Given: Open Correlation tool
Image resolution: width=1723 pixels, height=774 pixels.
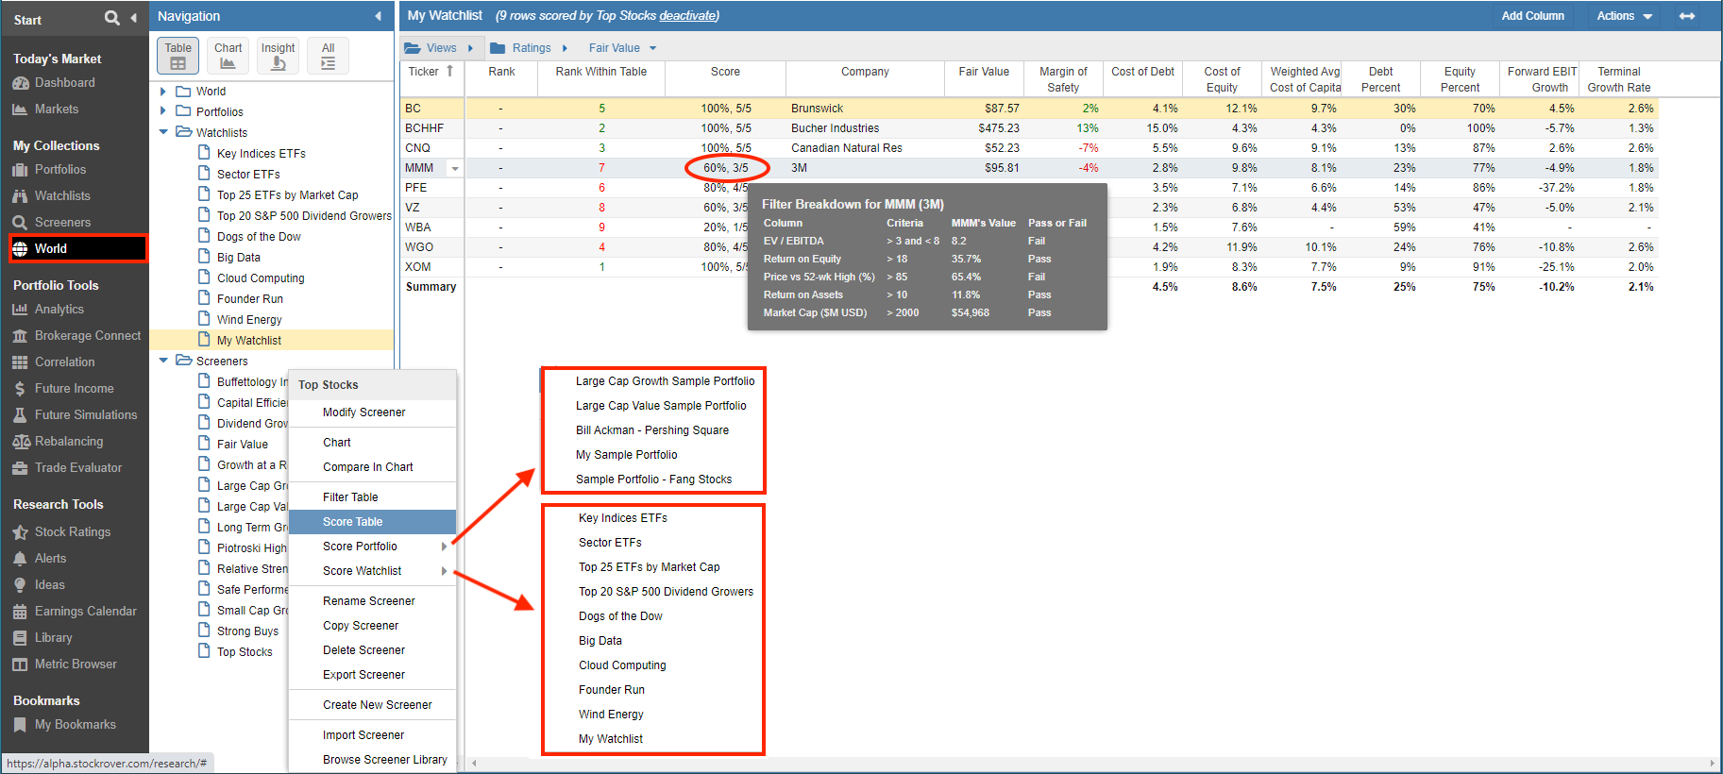Looking at the screenshot, I should pos(64,362).
